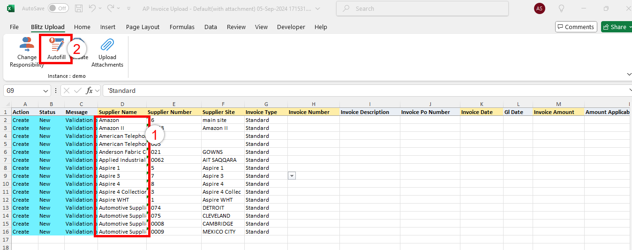Select column G header
The height and width of the screenshot is (250, 632).
pyautogui.click(x=266, y=104)
